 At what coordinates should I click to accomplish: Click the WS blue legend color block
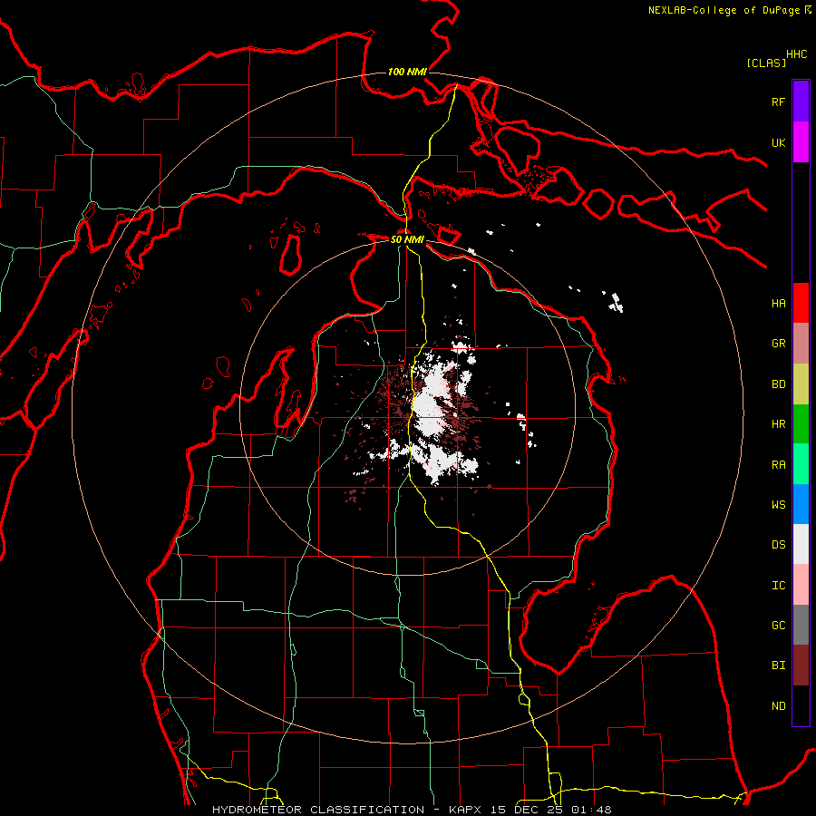(801, 504)
